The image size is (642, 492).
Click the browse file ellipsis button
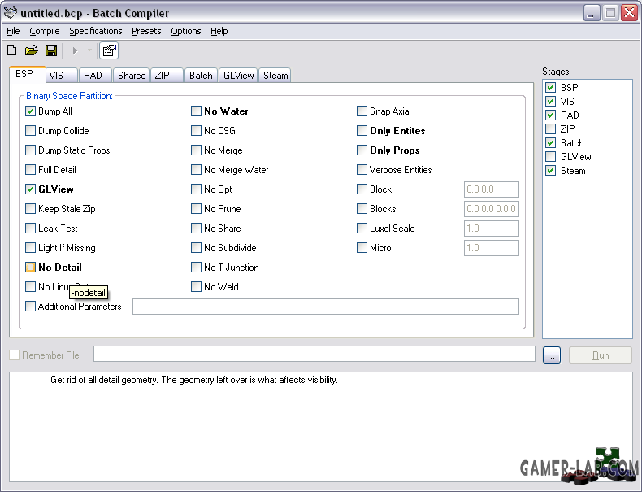pos(552,355)
